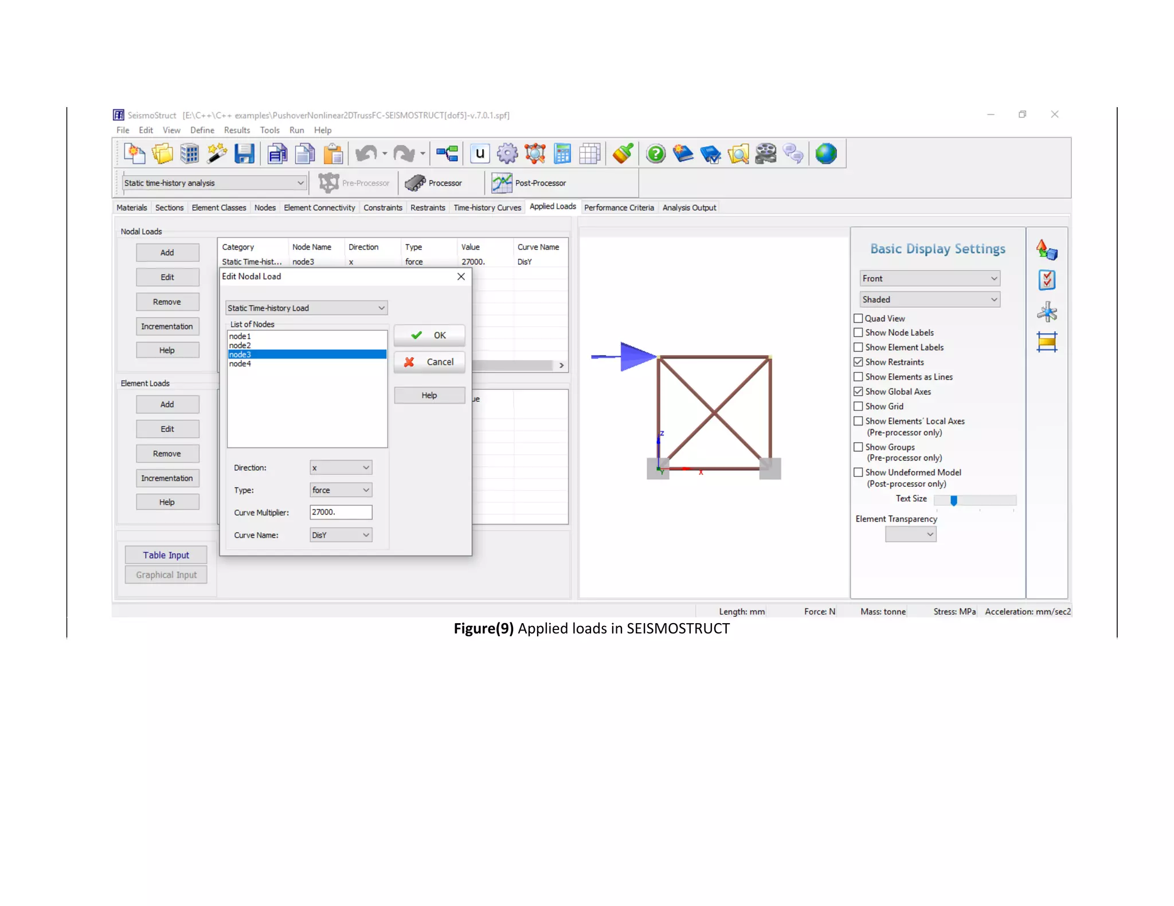Viewport: 1174px width, 906px height.
Task: Open the Units selector 'u' icon
Action: click(x=480, y=153)
